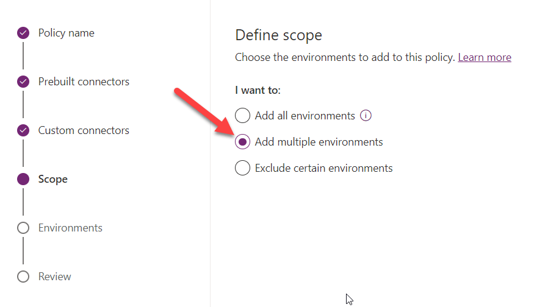The image size is (559, 307).
Task: Click the Exclude certain environments label text
Action: pyautogui.click(x=323, y=168)
